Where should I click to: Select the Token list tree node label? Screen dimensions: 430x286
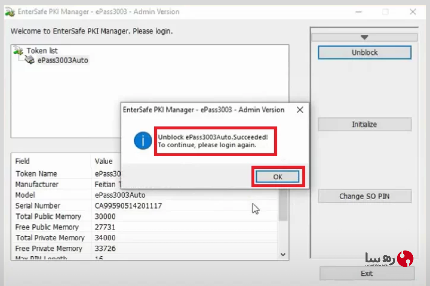42,51
